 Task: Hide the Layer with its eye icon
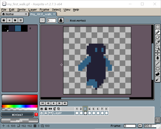[41, 113]
